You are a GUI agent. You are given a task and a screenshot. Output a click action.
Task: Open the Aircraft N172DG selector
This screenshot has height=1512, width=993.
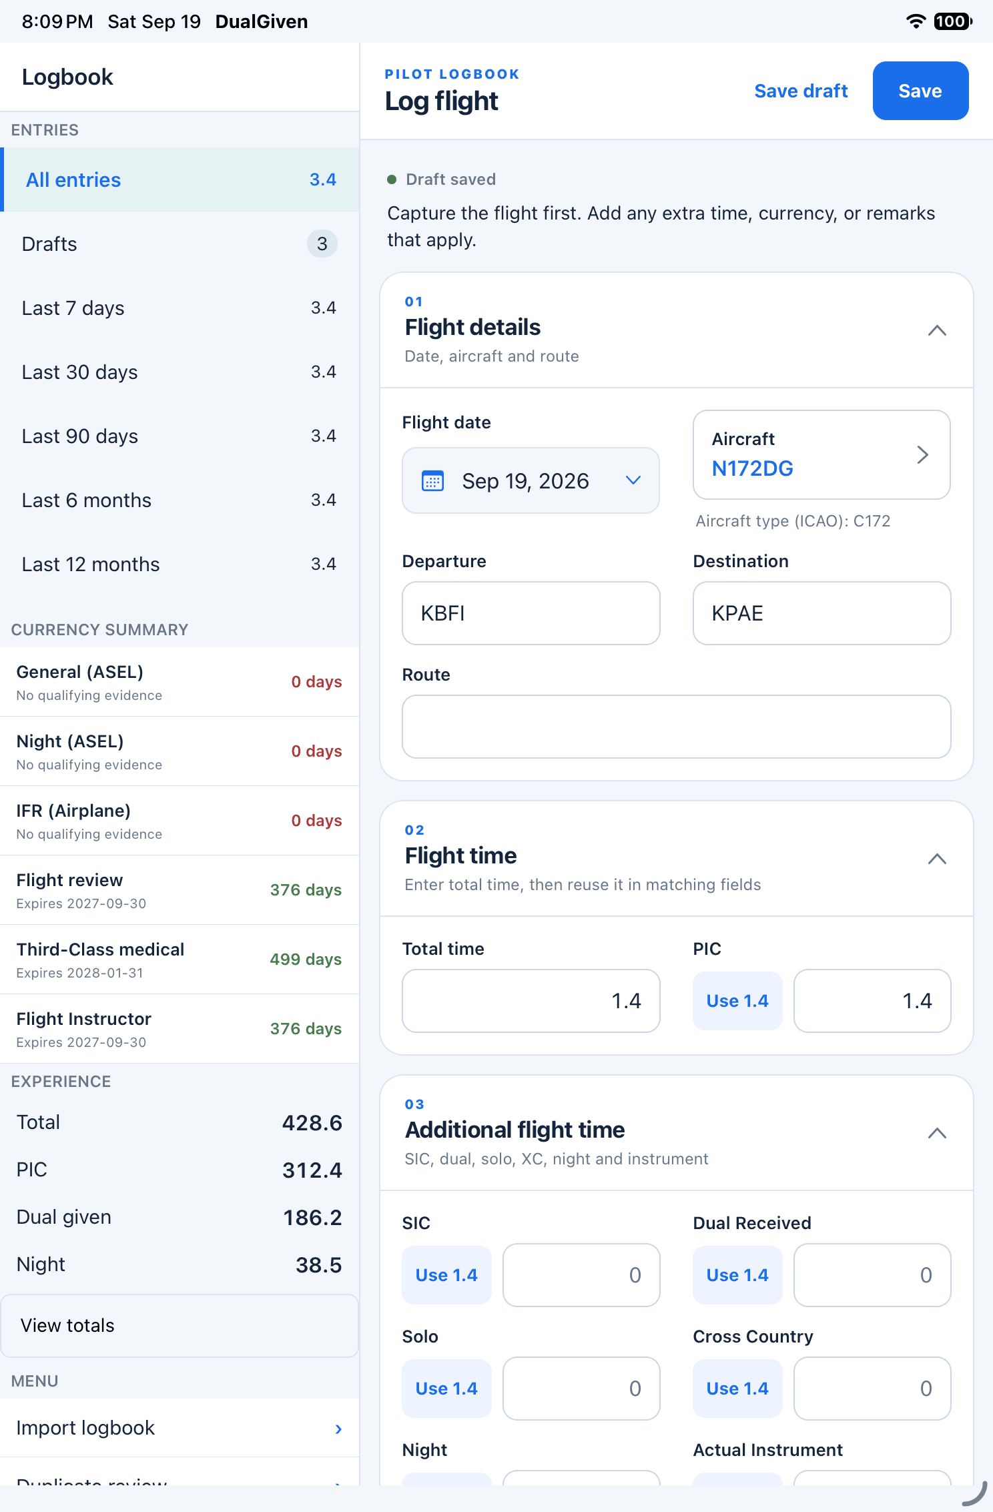[821, 454]
